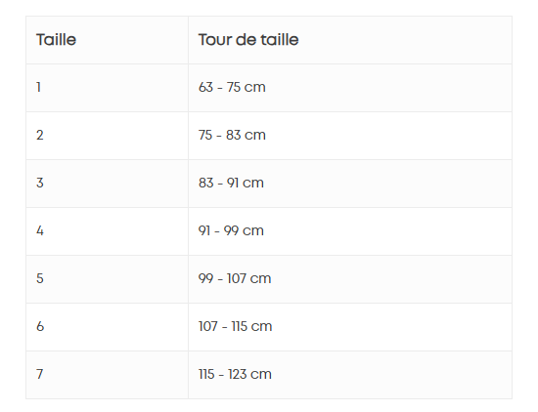Select size 6 cell
Screen dimensions: 538x412
[107, 327]
